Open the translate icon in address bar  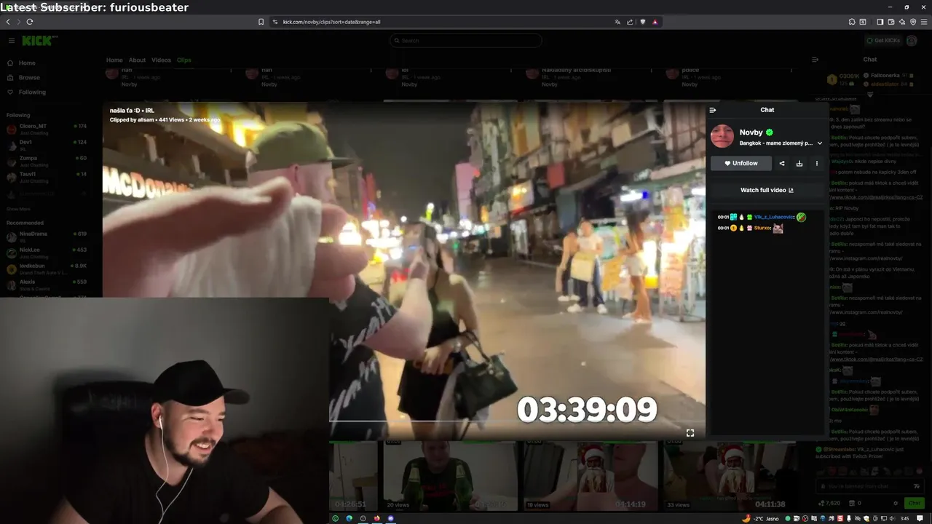[617, 22]
